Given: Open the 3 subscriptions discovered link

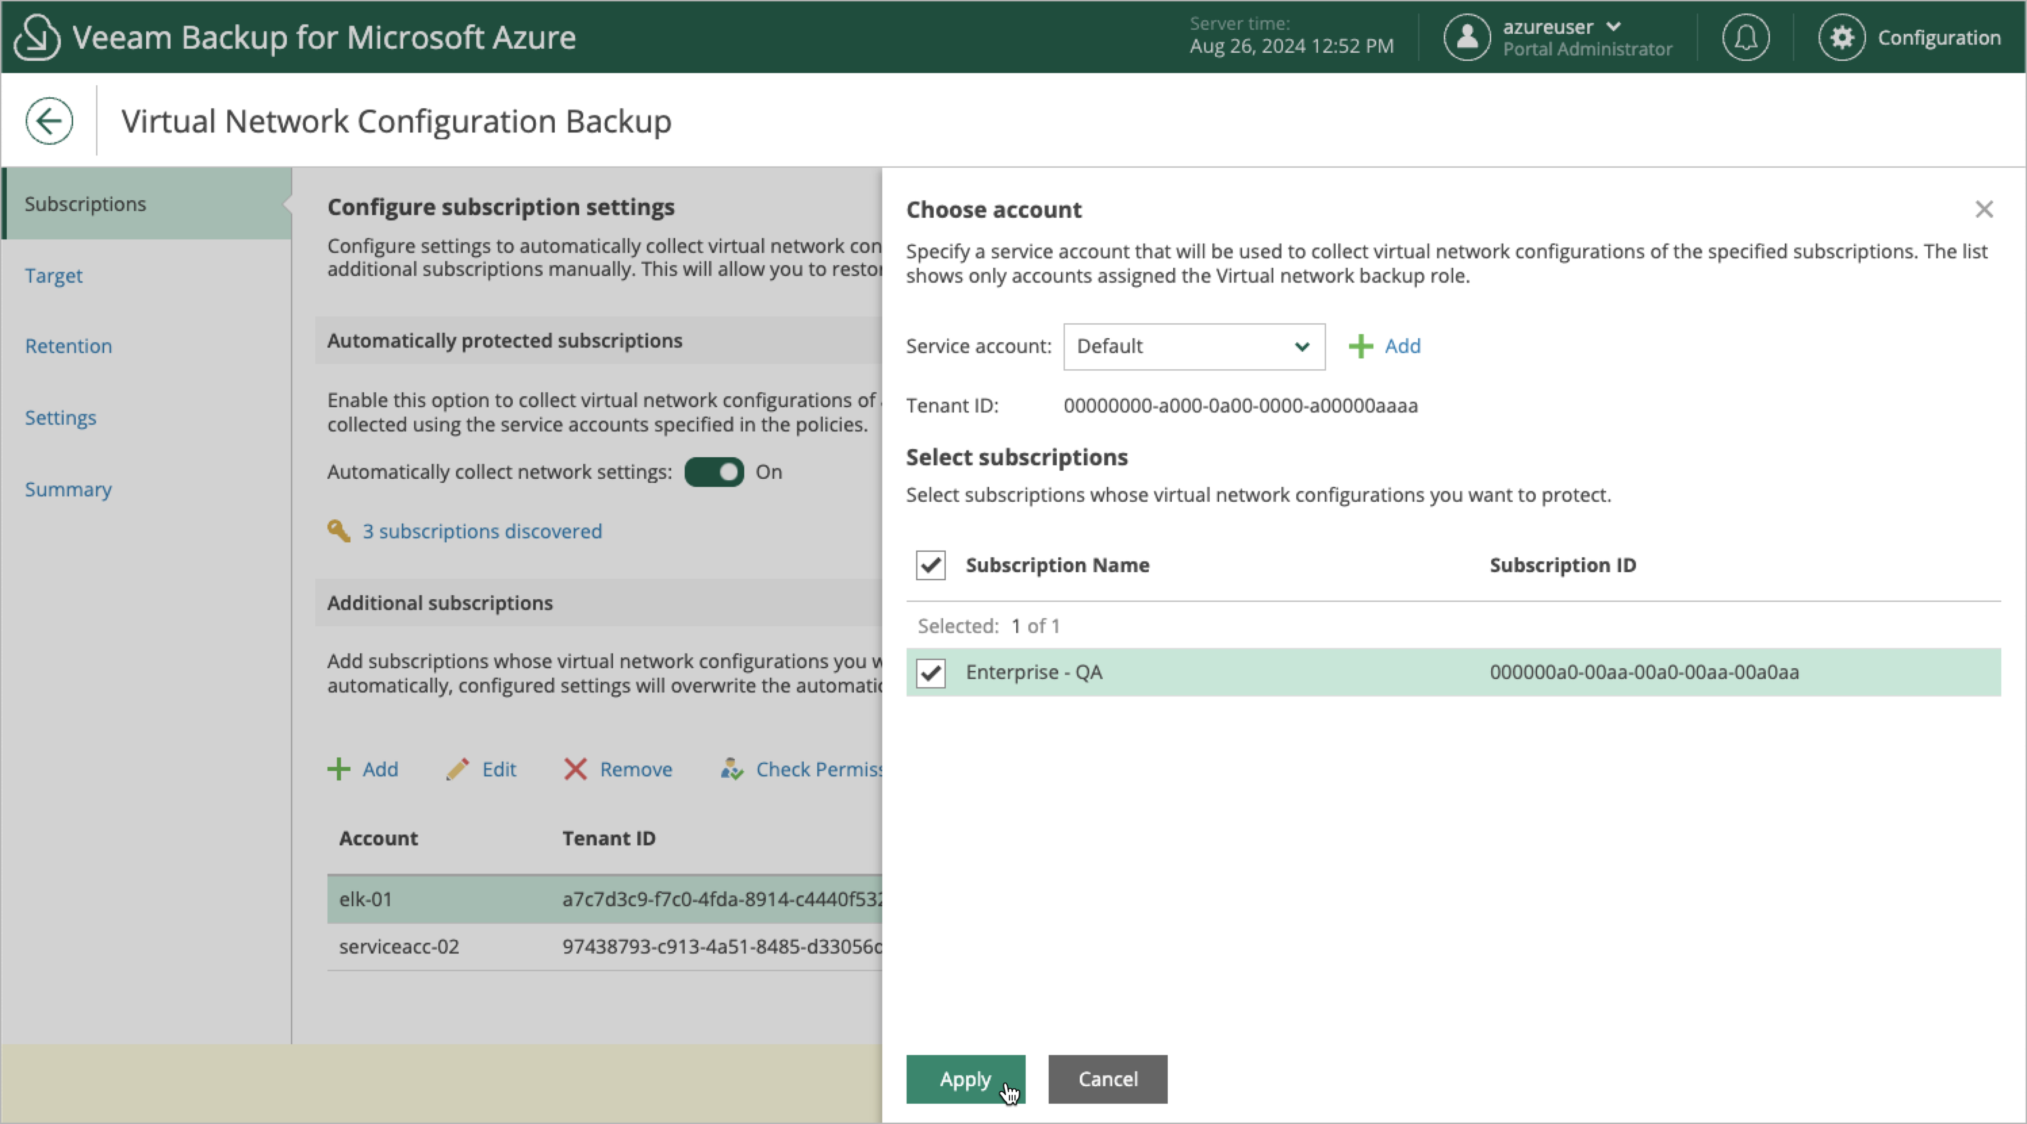Looking at the screenshot, I should pos(482,531).
